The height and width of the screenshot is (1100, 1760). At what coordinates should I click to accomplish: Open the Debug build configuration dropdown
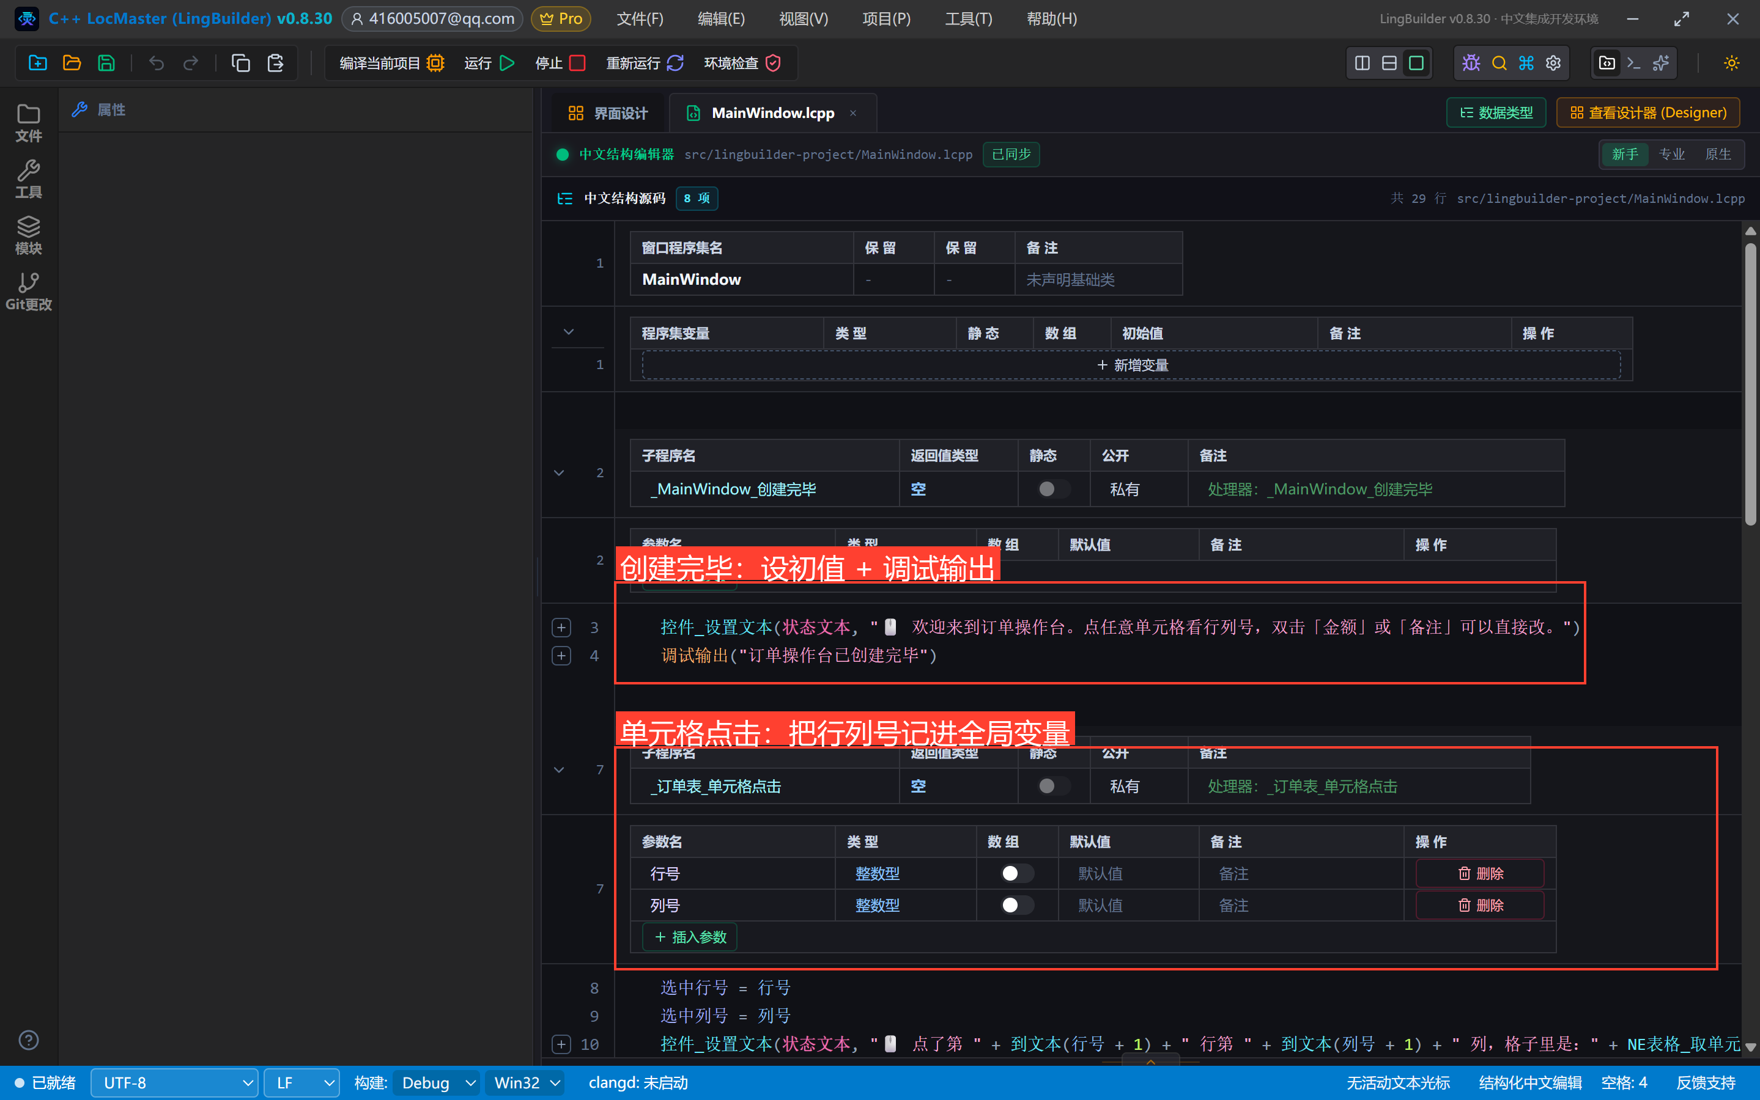click(x=437, y=1082)
